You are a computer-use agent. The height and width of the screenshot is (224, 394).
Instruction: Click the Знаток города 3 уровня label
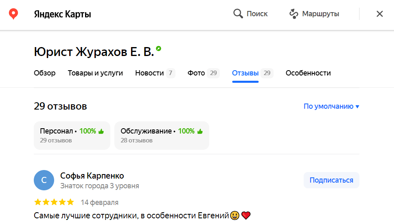pyautogui.click(x=99, y=186)
